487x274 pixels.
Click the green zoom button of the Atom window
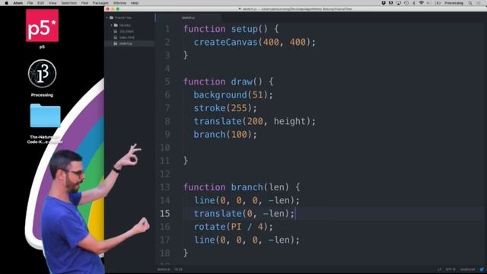tap(118, 9)
